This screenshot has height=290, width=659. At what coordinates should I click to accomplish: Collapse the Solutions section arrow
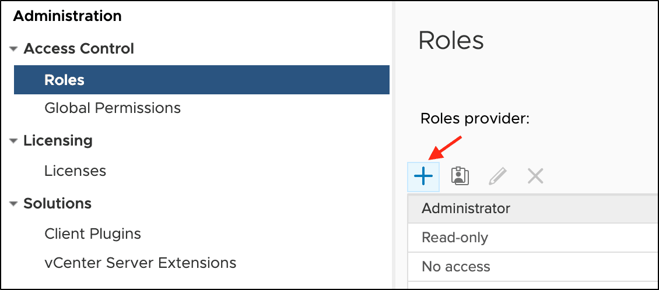pyautogui.click(x=14, y=204)
